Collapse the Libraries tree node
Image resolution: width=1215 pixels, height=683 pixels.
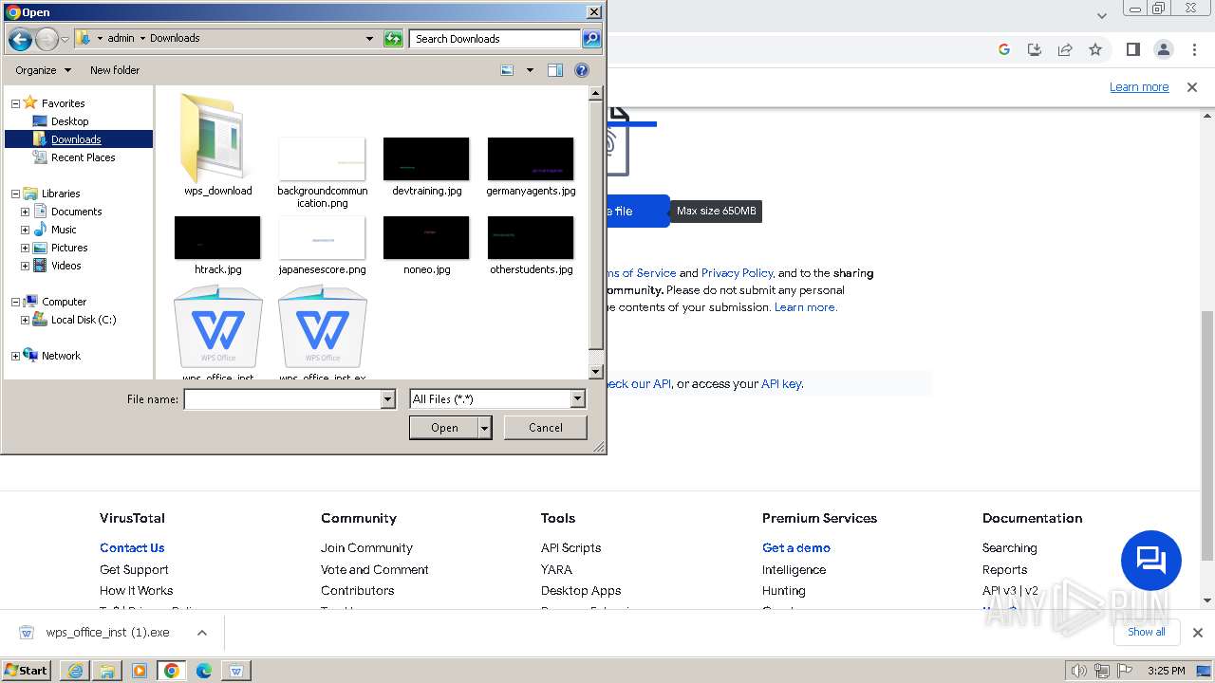point(15,194)
